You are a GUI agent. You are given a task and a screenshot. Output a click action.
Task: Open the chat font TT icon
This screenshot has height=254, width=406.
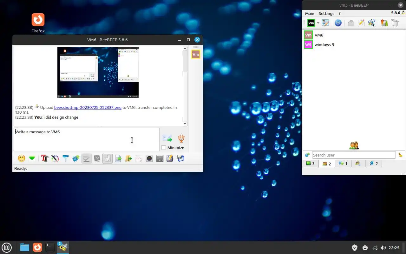pos(44,158)
